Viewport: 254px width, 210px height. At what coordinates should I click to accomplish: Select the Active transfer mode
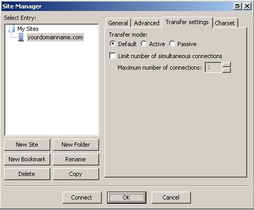coord(144,43)
